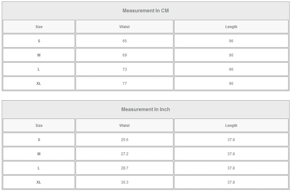This screenshot has height=191, width=291.
Task: Click size L row in CM table
Action: tap(39, 69)
